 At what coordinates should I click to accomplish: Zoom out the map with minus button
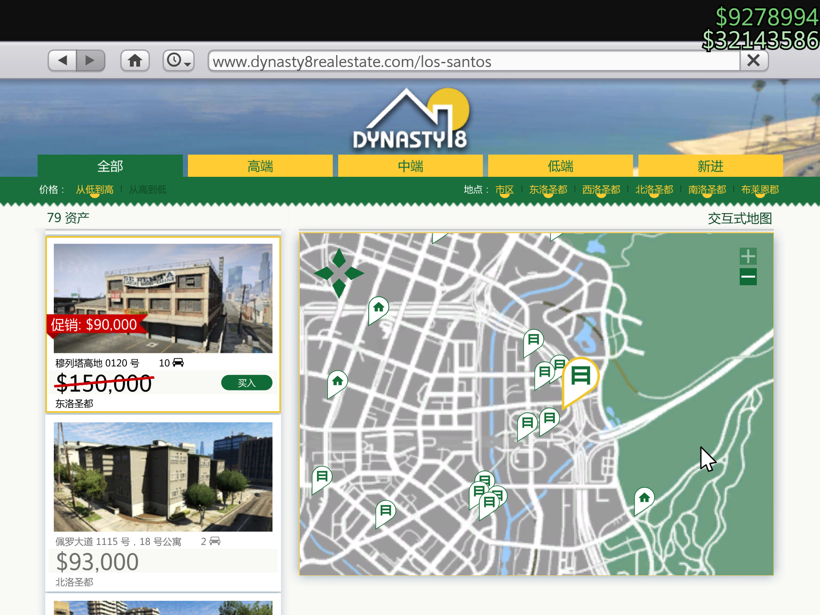[x=748, y=277]
